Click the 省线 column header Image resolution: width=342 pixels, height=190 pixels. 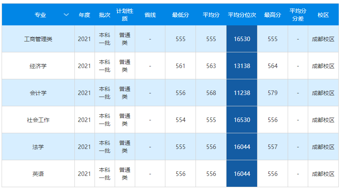[x=150, y=15]
